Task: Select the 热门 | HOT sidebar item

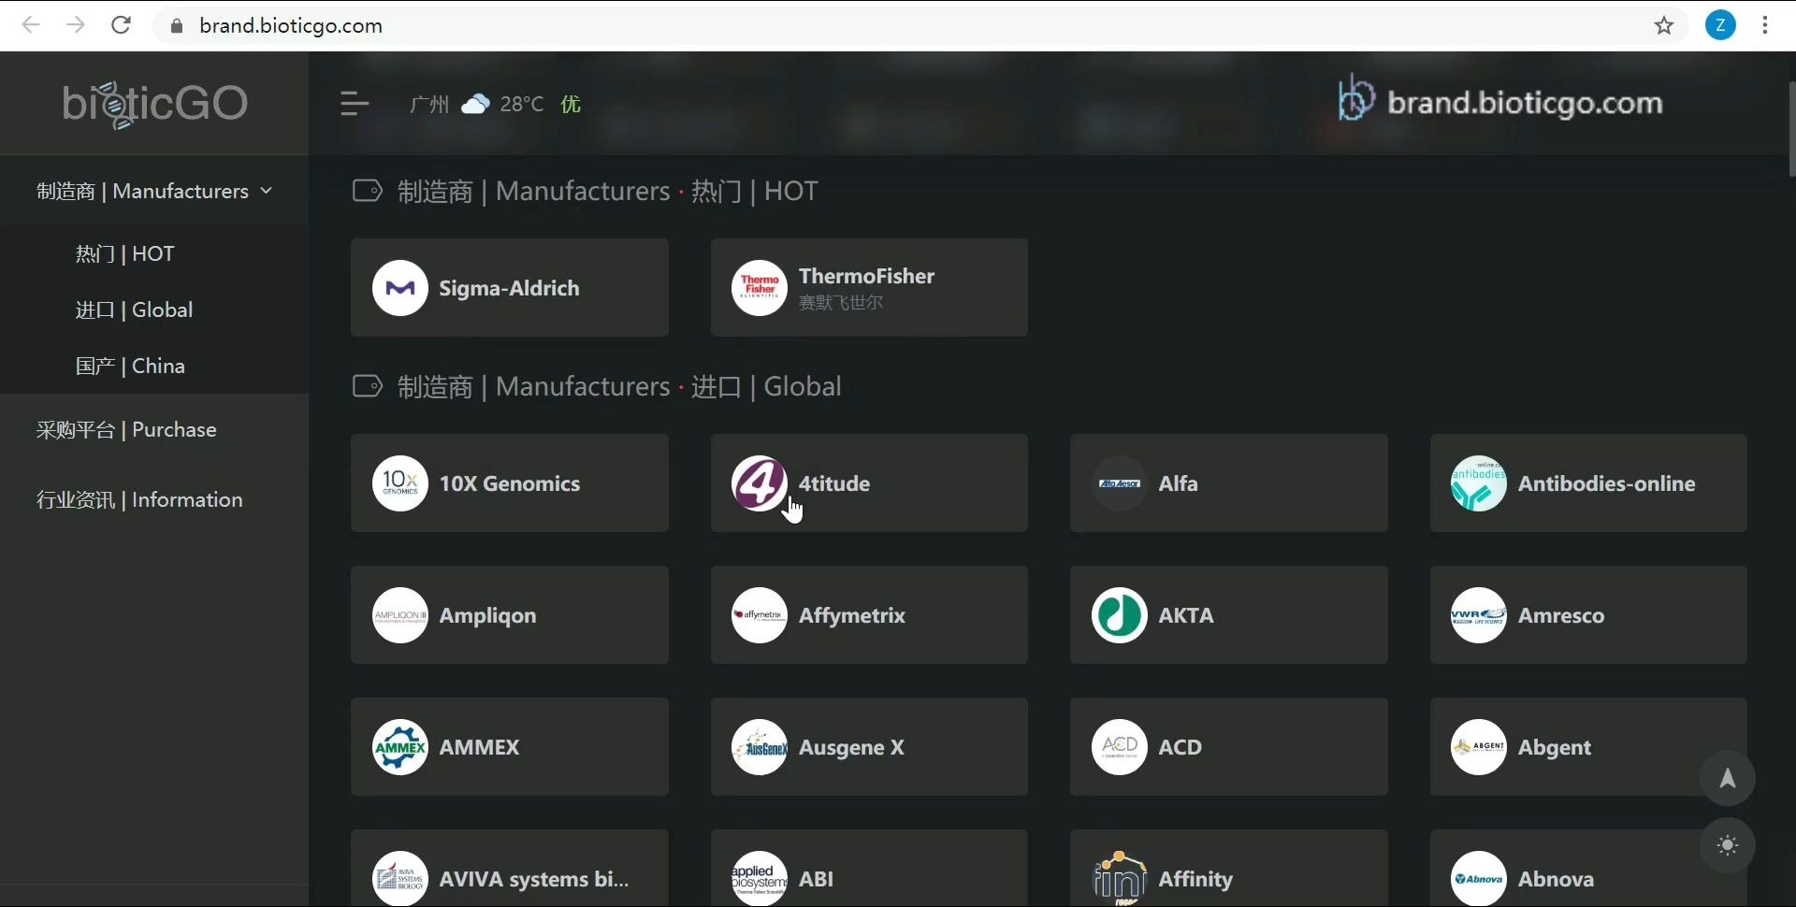Action: [x=125, y=253]
